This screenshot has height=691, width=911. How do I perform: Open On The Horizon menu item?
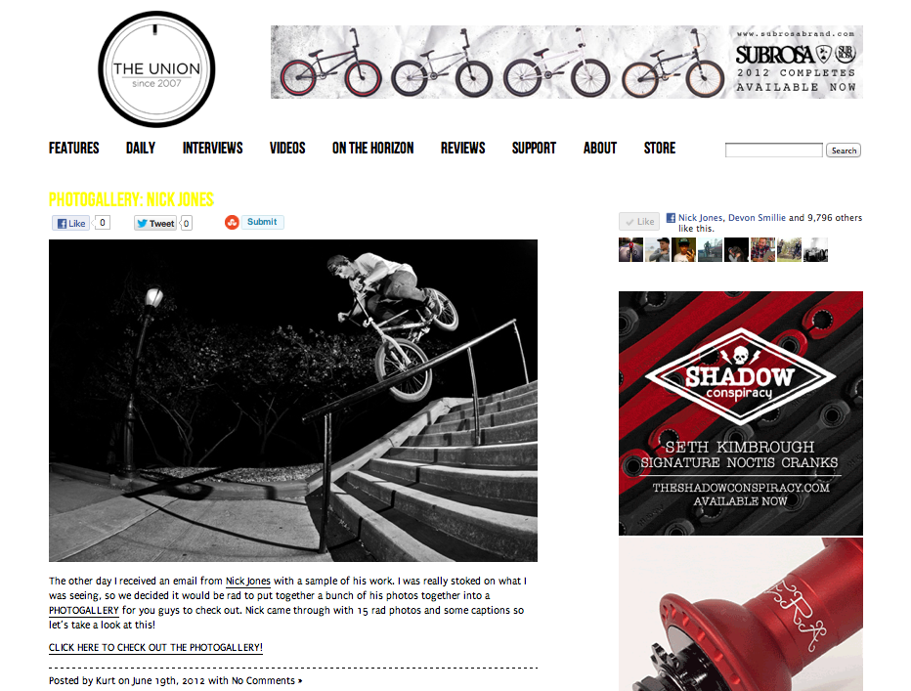[373, 149]
